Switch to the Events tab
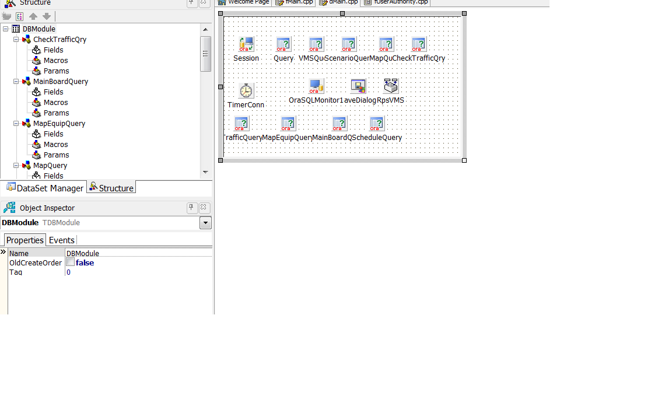Screen dimensions: 672x420 (x=61, y=240)
